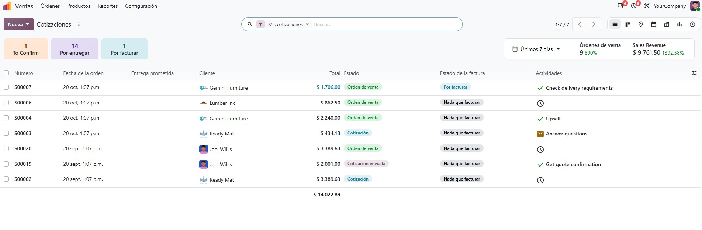Image resolution: width=702 pixels, height=230 pixels.
Task: Go to next page of records
Action: click(x=594, y=24)
